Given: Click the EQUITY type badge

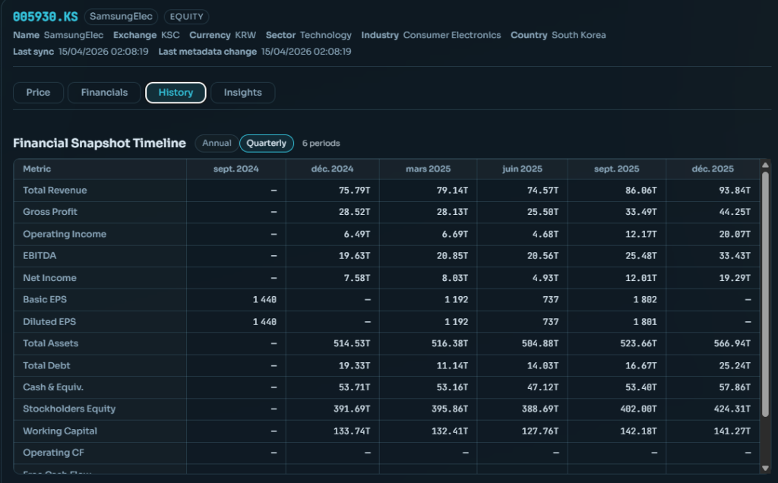Looking at the screenshot, I should pyautogui.click(x=186, y=17).
